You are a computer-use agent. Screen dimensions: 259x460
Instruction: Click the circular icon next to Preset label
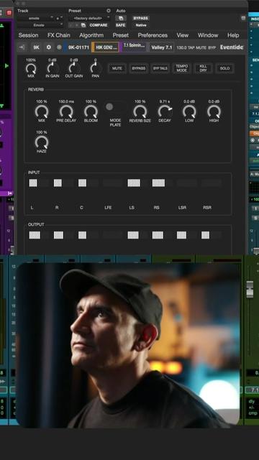[x=109, y=11]
